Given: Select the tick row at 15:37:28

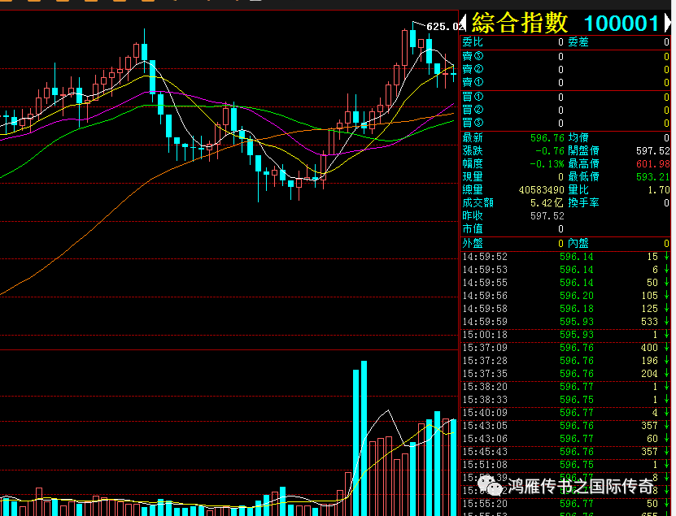Looking at the screenshot, I should click(x=565, y=361).
